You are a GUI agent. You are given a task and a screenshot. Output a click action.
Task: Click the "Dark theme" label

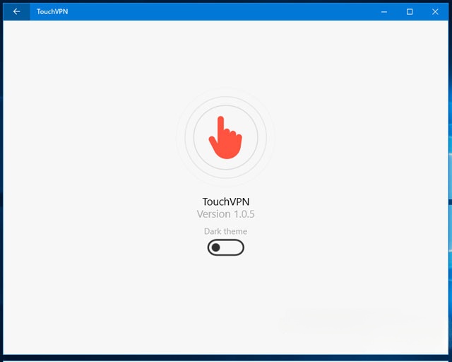225,231
